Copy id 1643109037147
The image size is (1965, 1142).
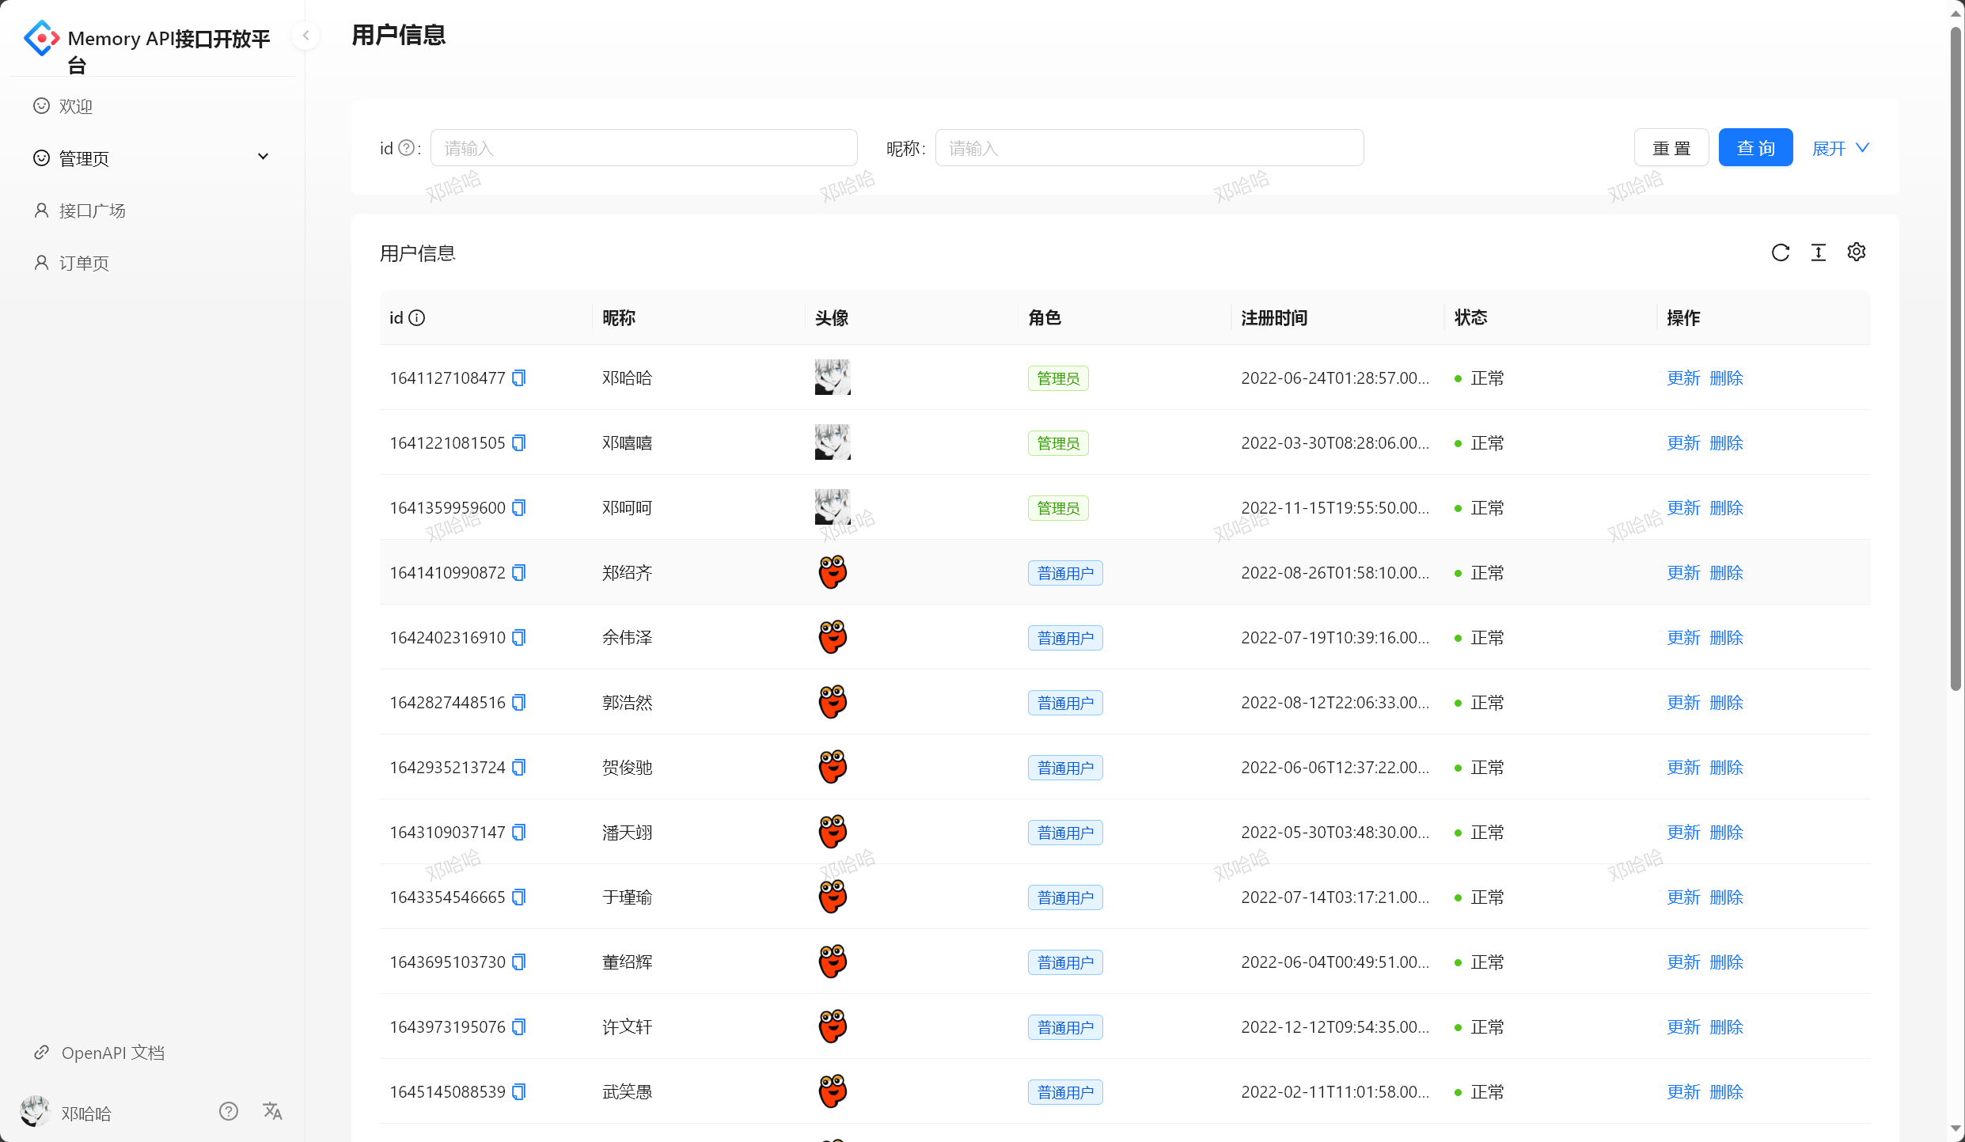[519, 833]
